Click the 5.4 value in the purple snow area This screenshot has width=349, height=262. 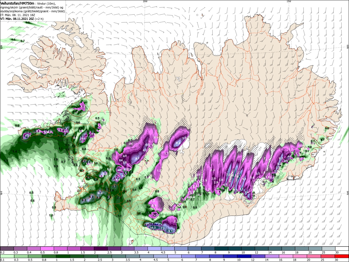178,143
